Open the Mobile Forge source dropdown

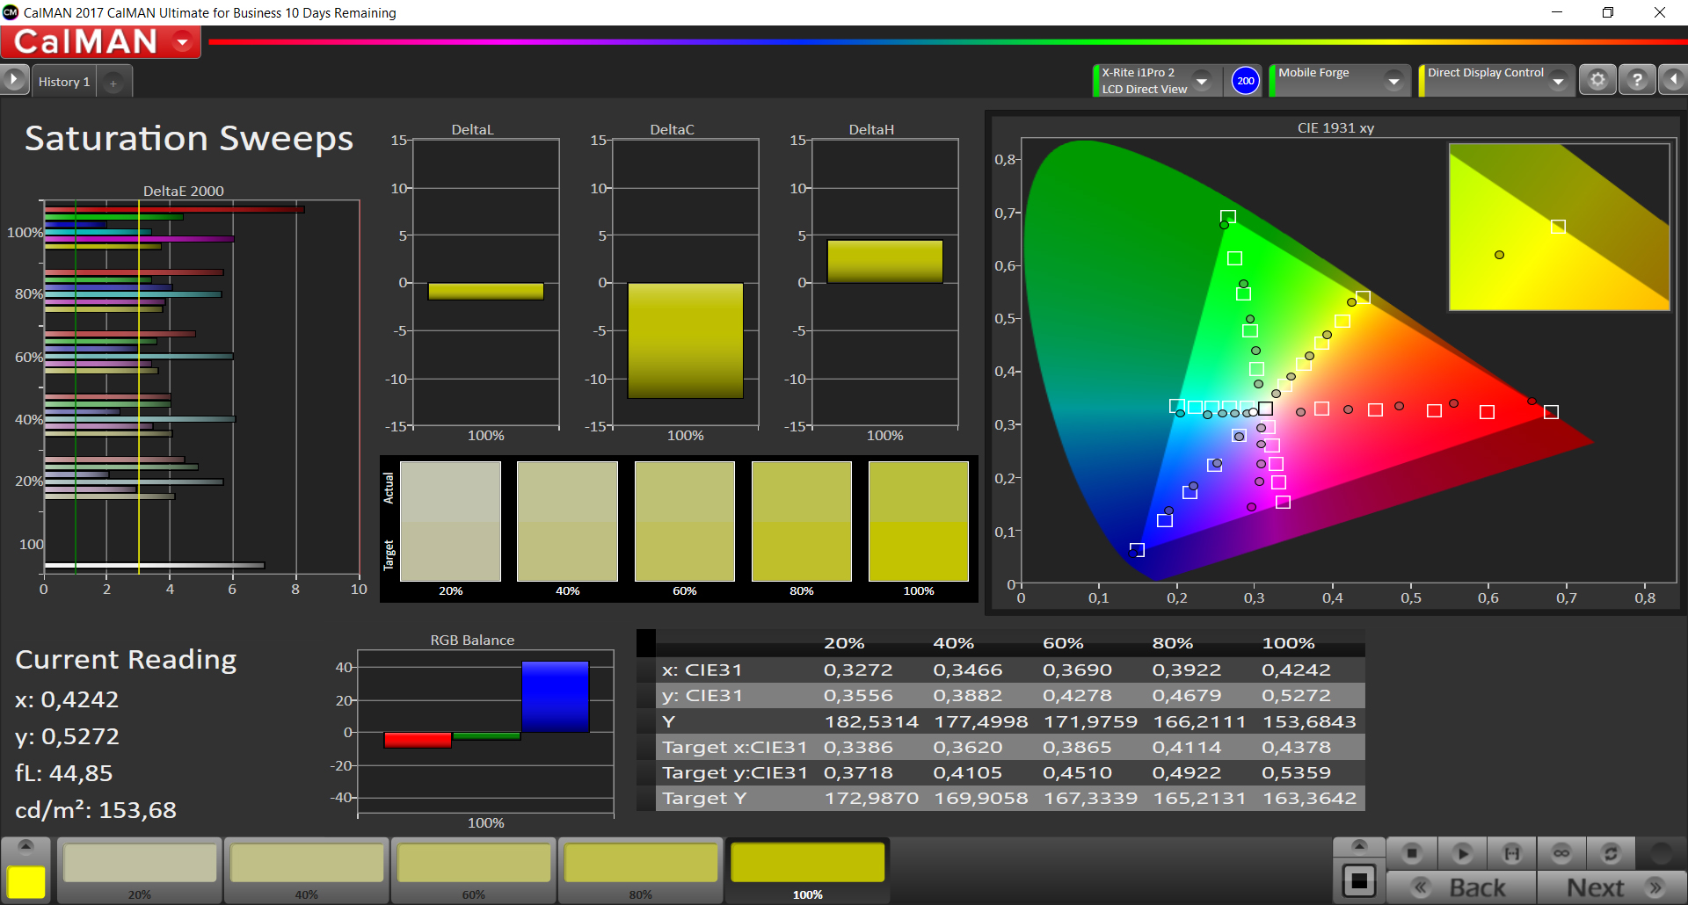(1393, 81)
